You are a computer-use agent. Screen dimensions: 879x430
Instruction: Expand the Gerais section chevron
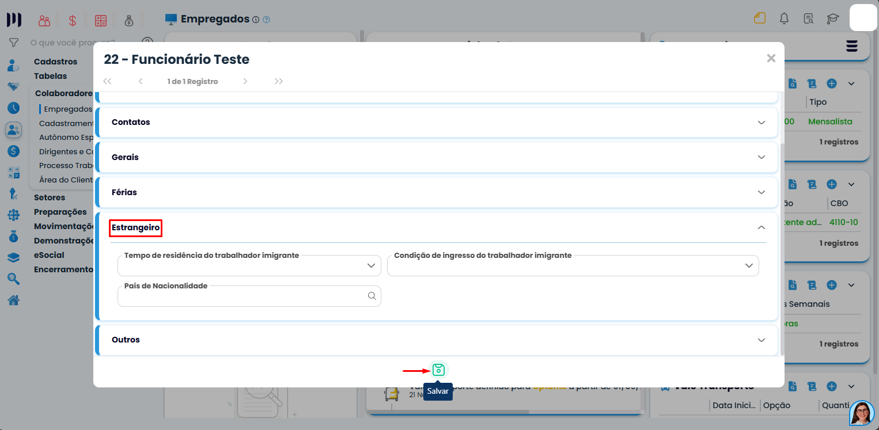pyautogui.click(x=761, y=157)
